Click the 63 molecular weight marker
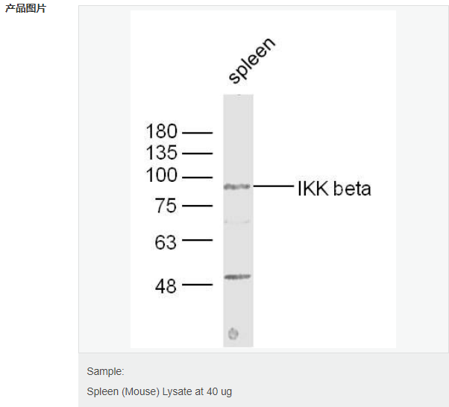This screenshot has height=407, width=449. 166,242
